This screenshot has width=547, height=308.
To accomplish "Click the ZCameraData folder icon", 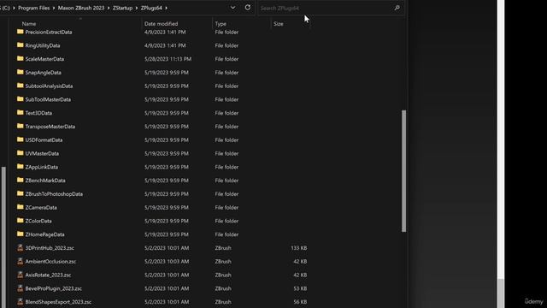I will (21, 207).
